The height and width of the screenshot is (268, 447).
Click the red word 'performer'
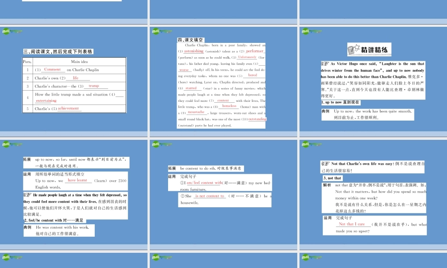tap(255, 51)
